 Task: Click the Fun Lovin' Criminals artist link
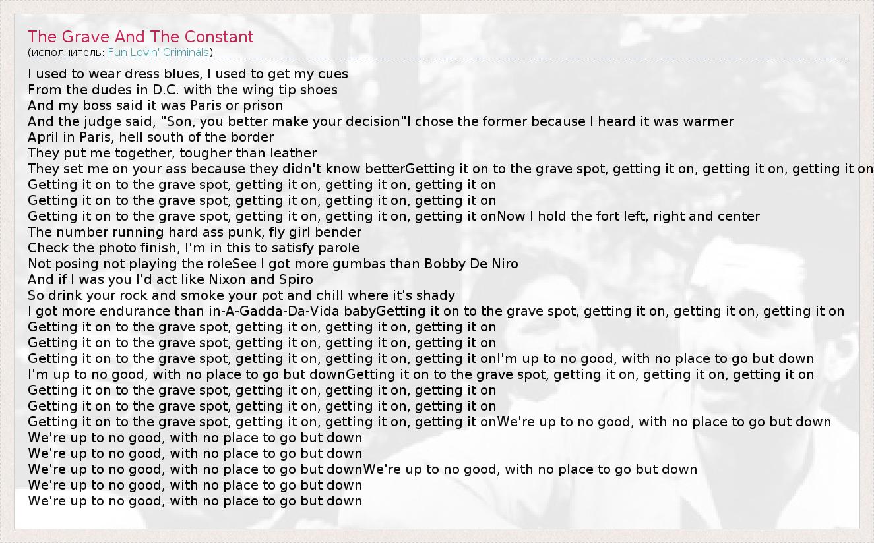pos(158,52)
